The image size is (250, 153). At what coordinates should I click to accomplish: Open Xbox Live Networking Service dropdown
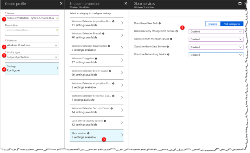pyautogui.click(x=216, y=55)
